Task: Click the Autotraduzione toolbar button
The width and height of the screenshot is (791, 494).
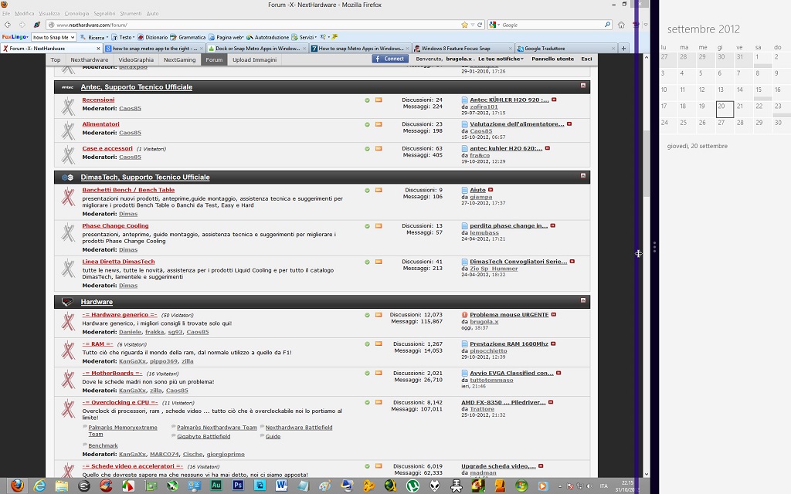Action: 268,37
